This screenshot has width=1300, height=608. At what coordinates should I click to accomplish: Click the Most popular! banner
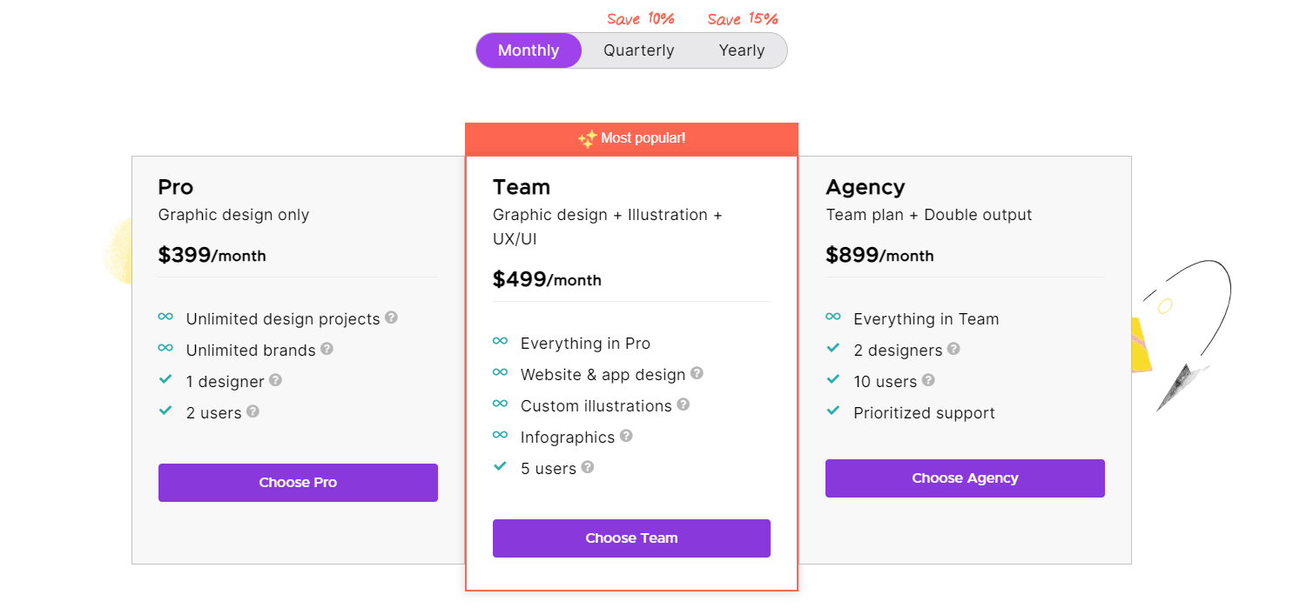pos(631,139)
